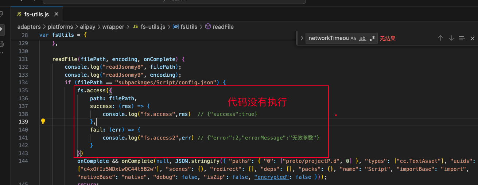The height and width of the screenshot is (185, 478).
Task: Click the "c4xOfIz5NDxLwQC44t5B2w" uuid string
Action: [x=119, y=169]
